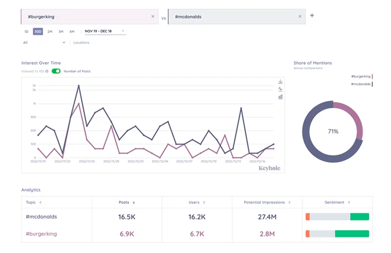This screenshot has width=391, height=253.
Task: Click the Topic column header
Action: (31, 202)
